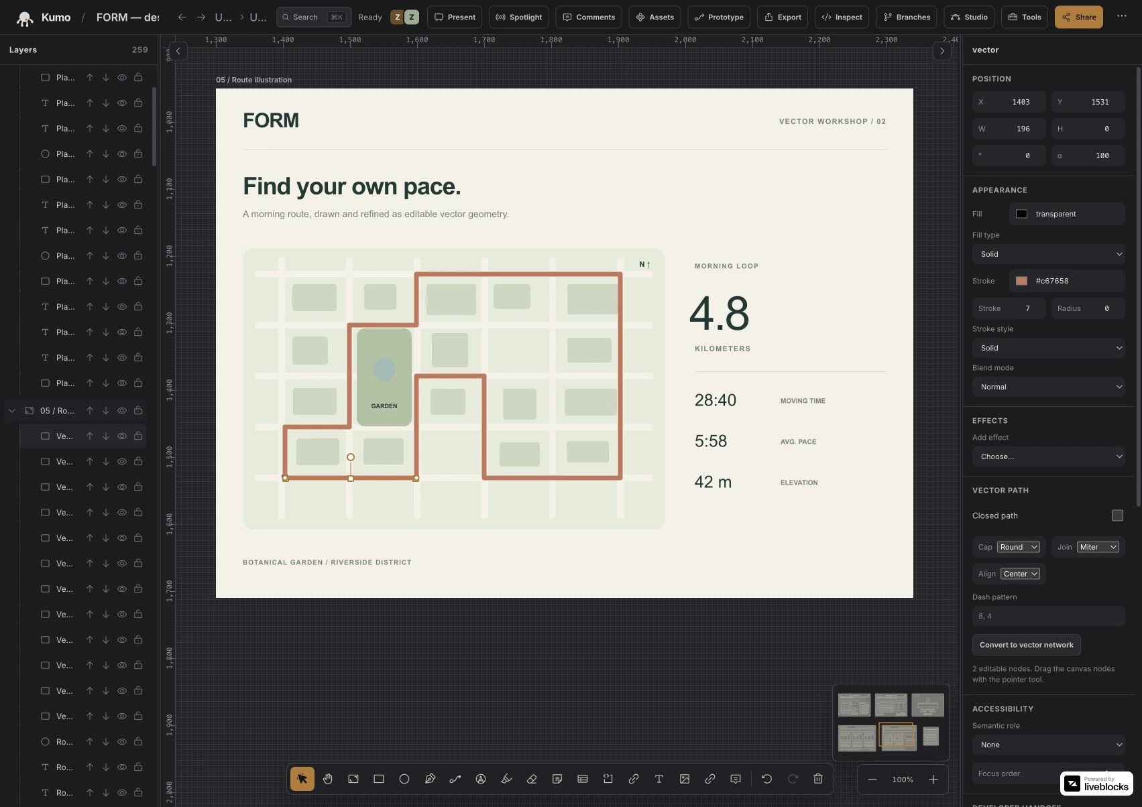Open the more options ellipsis menu
This screenshot has height=807, width=1142.
tap(1122, 16)
